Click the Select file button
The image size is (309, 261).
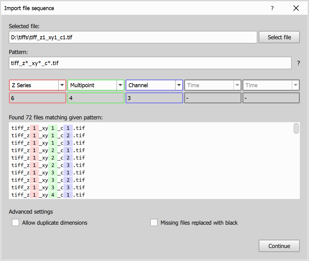[279, 37]
